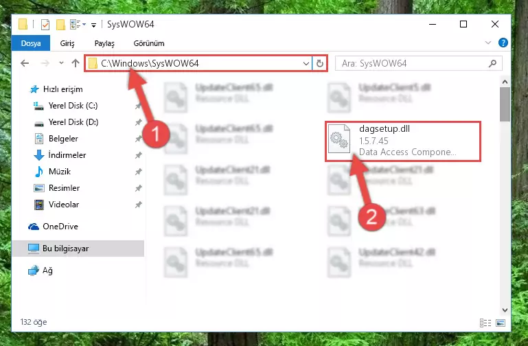This screenshot has height=346, width=528.
Task: Maximize the SysWOW64 window
Action: click(x=463, y=24)
